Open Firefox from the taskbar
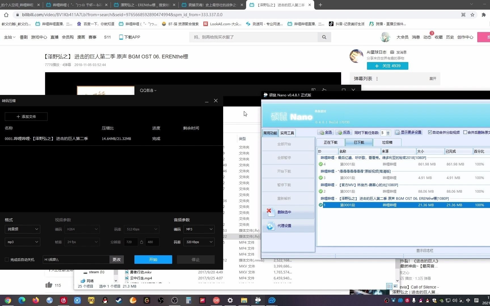 (36, 300)
